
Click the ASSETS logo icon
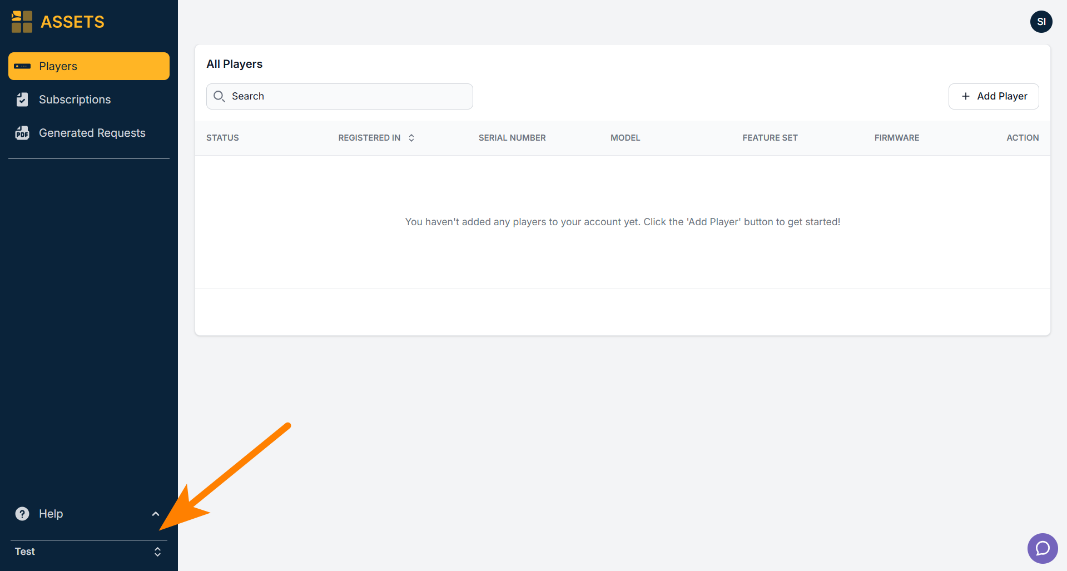click(22, 22)
